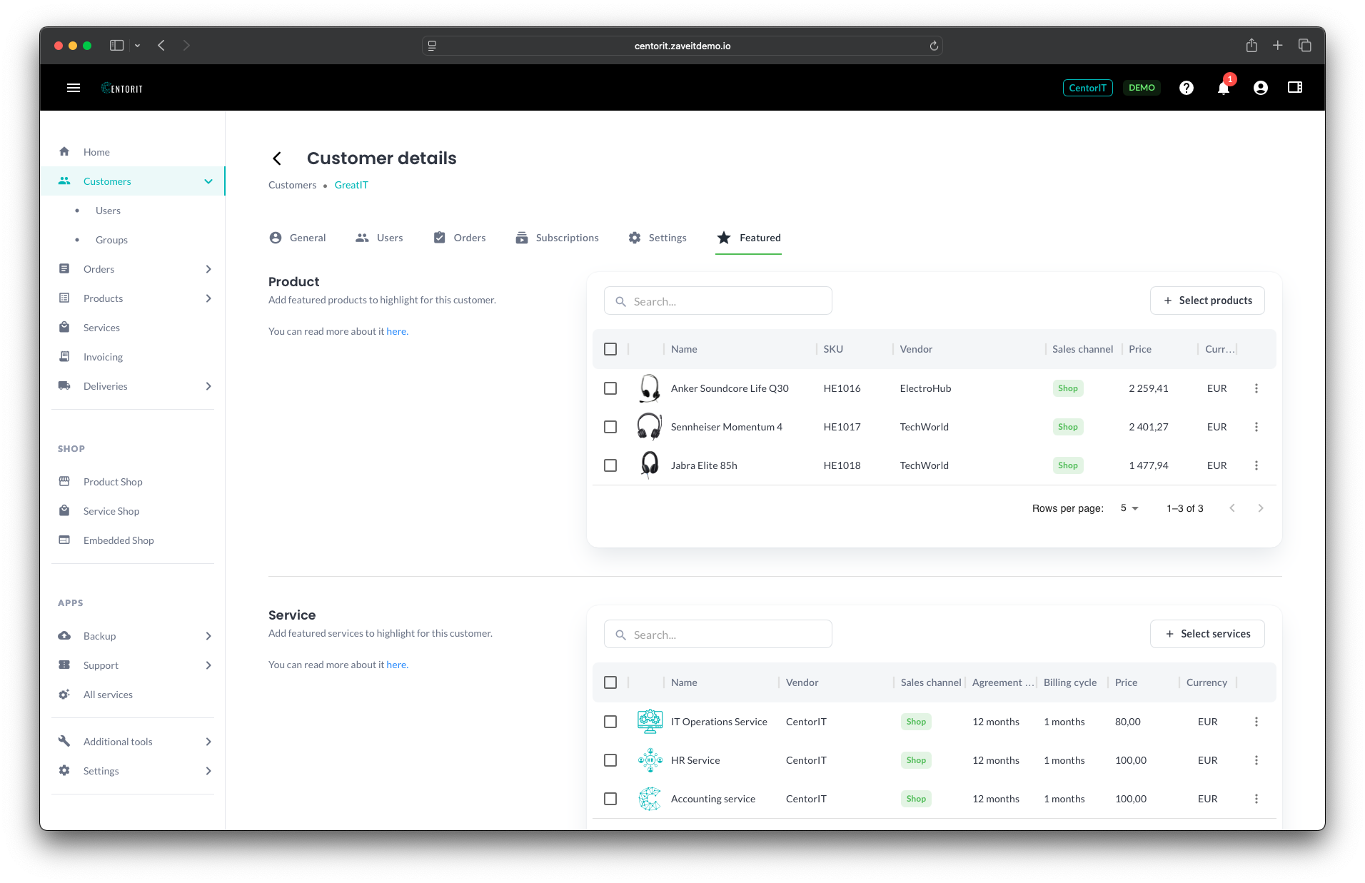Open row menu for Anker Soundcore Life Q30

[1256, 388]
